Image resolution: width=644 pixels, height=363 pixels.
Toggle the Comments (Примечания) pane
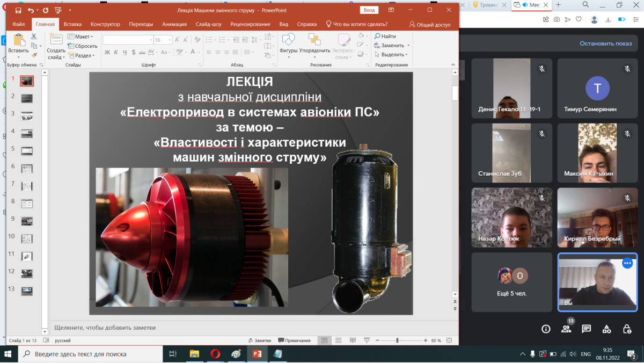294,340
